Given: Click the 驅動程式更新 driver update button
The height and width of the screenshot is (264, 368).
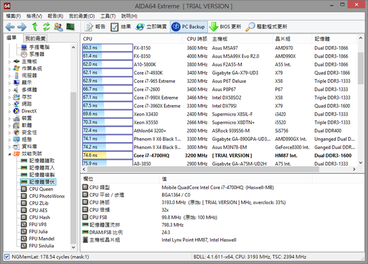Looking at the screenshot, I should (x=267, y=27).
